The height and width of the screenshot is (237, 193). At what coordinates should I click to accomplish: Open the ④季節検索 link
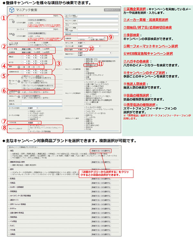pyautogui.click(x=131, y=35)
